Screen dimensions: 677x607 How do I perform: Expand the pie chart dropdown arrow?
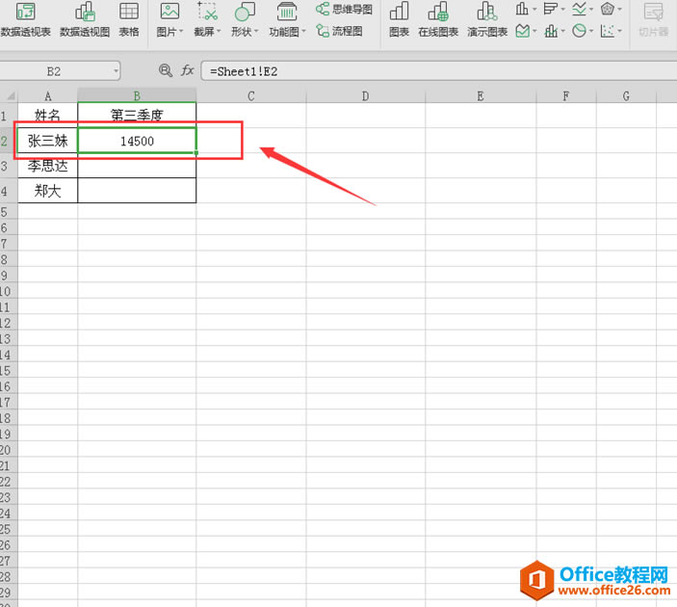[x=591, y=31]
